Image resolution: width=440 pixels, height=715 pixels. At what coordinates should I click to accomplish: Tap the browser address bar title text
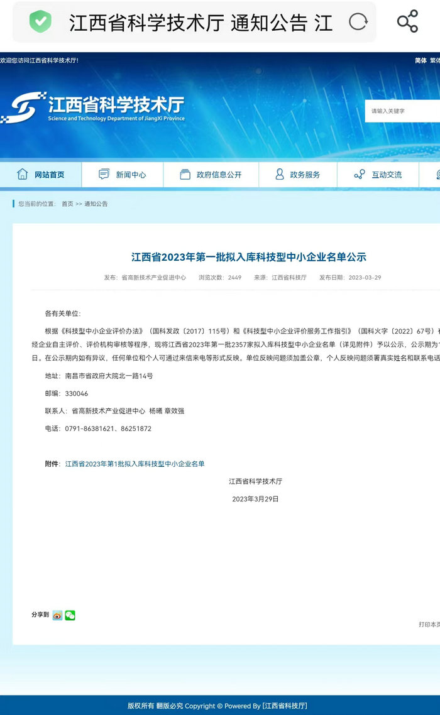pos(201,23)
